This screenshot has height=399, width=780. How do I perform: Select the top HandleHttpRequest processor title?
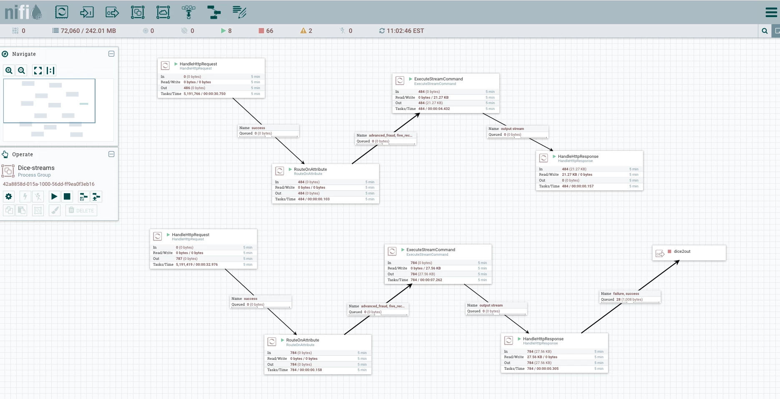(198, 64)
